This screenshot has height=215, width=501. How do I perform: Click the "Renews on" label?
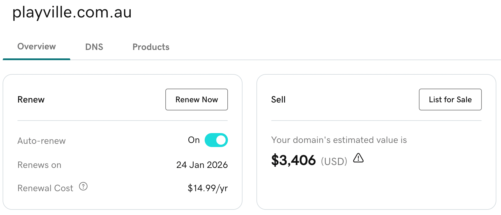point(39,165)
